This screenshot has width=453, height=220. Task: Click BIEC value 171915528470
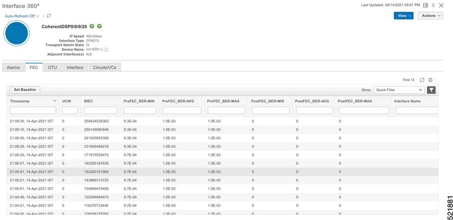coord(96,155)
